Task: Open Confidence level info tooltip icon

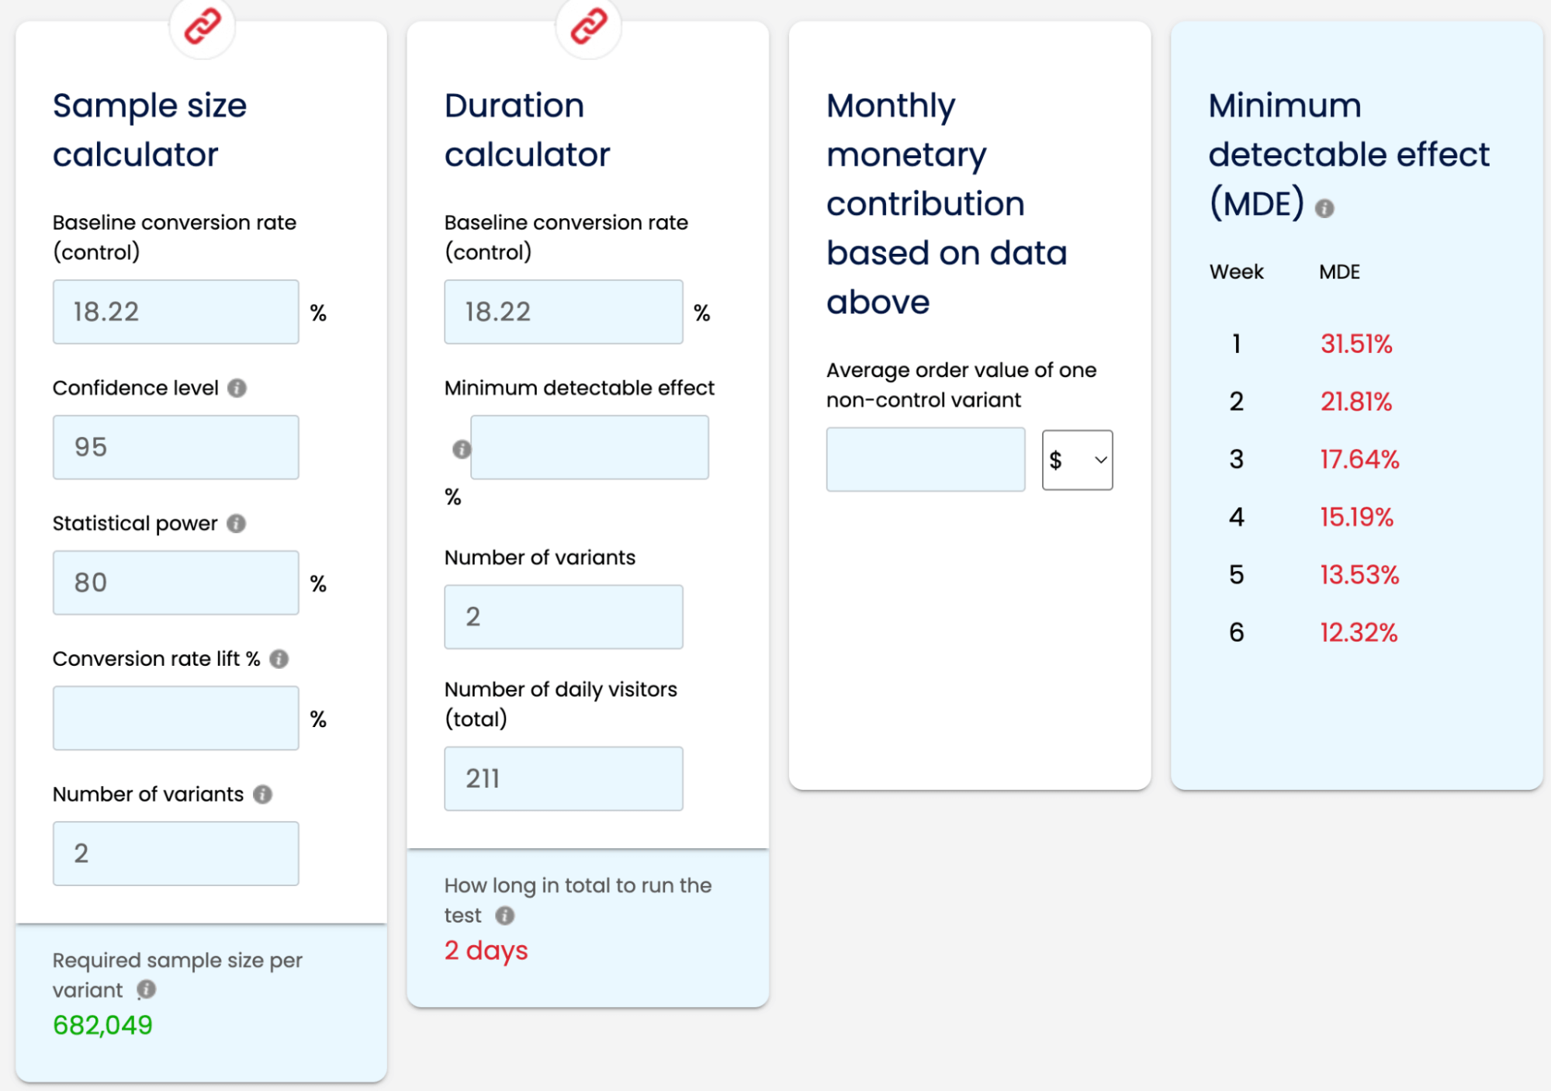Action: 237,388
